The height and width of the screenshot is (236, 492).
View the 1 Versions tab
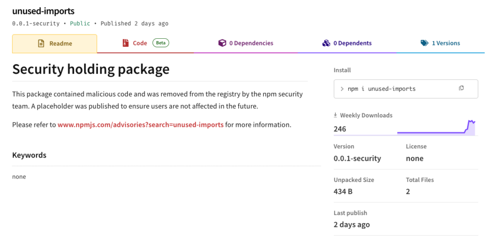(445, 43)
